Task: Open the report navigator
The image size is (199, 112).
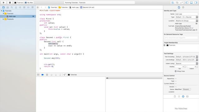Action: click(32, 7)
